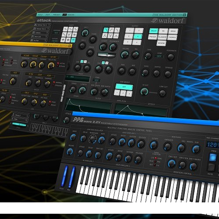Click the Attack Cutoff knob
Image resolution: width=219 pixels, height=219 pixels.
click(x=103, y=47)
